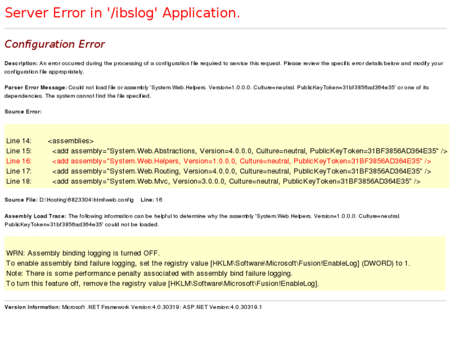Click the 'Note: There is some performance penalty' line

(149, 273)
